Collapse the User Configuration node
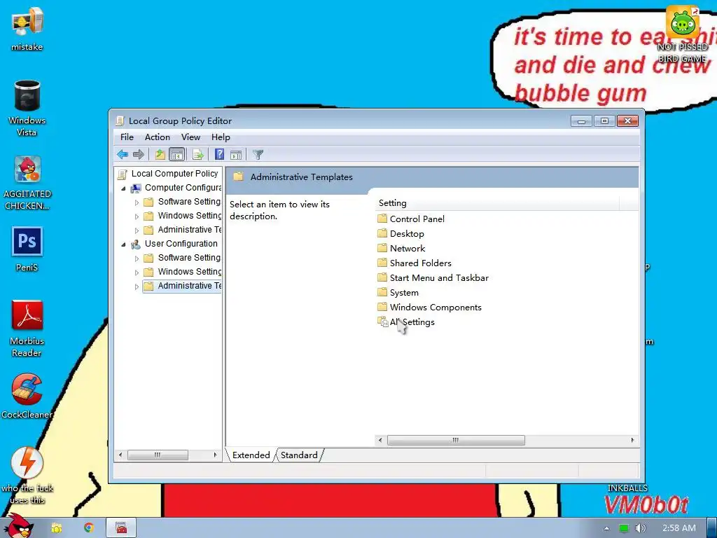 click(123, 244)
